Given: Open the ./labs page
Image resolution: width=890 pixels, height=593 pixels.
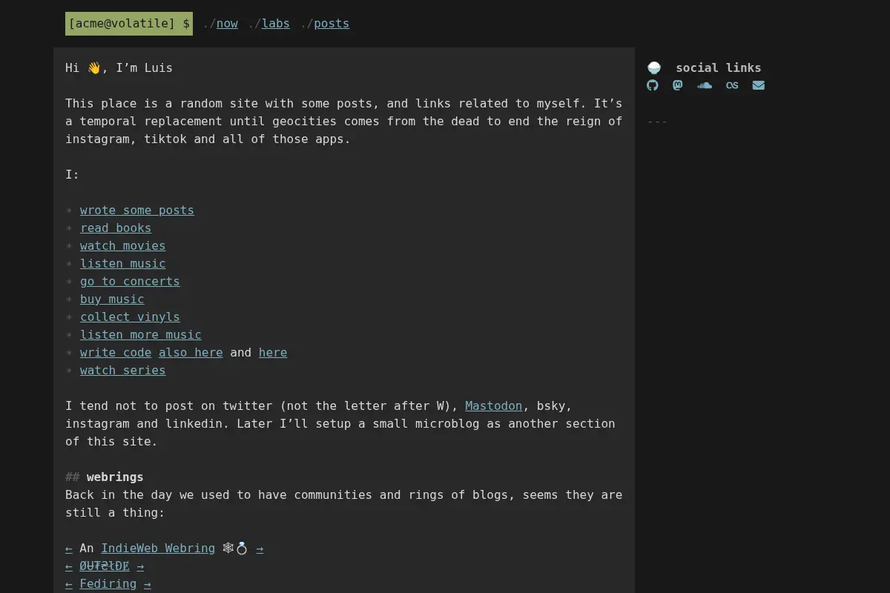Looking at the screenshot, I should (276, 24).
